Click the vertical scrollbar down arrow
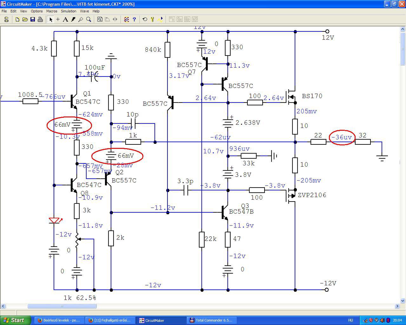The height and width of the screenshot is (325, 406). pos(403,301)
